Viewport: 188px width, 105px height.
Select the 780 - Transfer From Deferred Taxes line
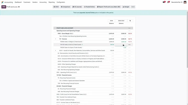(x=93, y=97)
